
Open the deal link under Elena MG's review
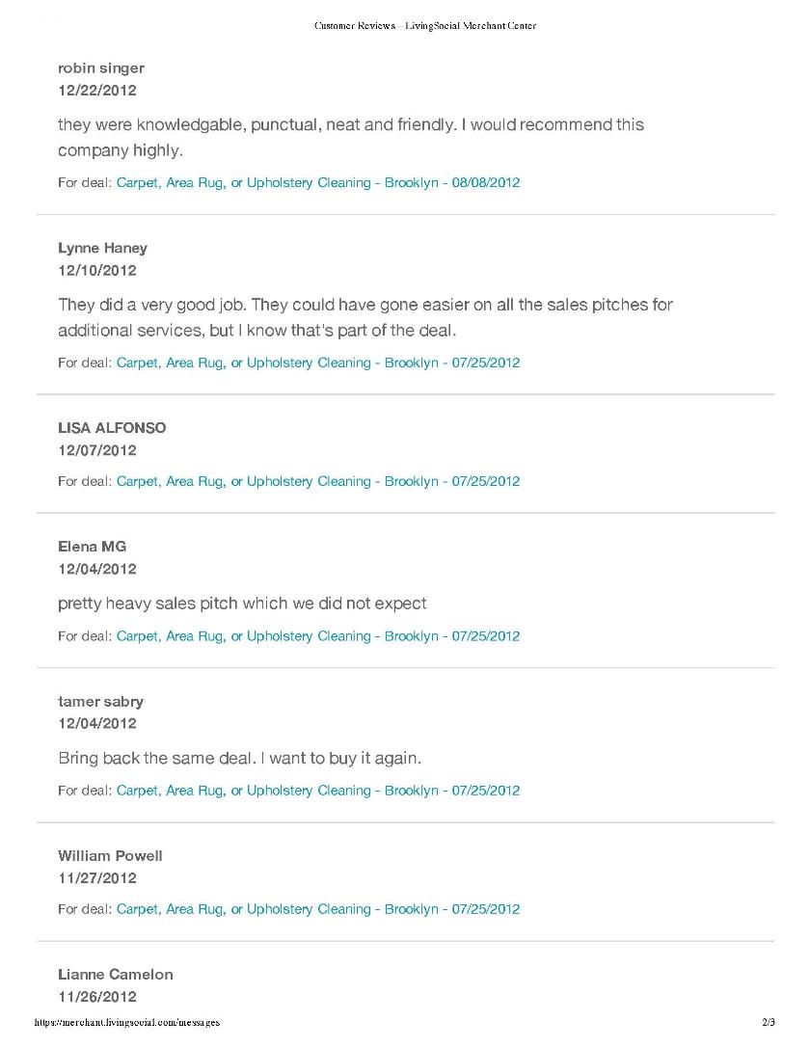tap(318, 636)
